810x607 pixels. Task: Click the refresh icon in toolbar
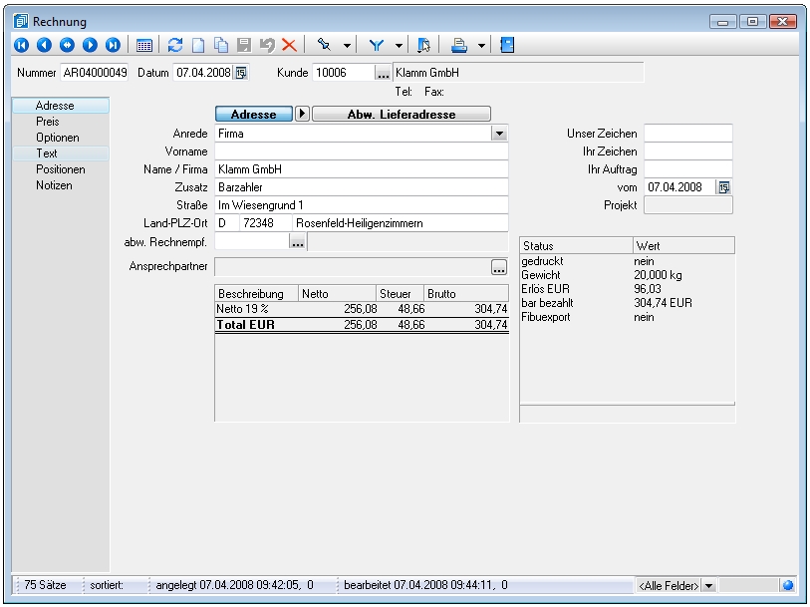175,45
